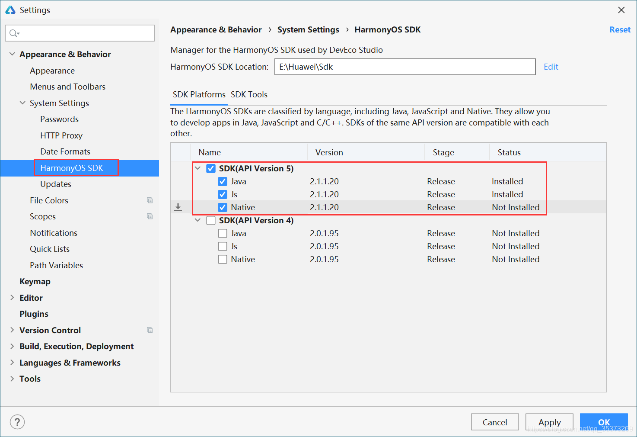Click the Status column header
This screenshot has height=437, width=637.
(x=548, y=152)
